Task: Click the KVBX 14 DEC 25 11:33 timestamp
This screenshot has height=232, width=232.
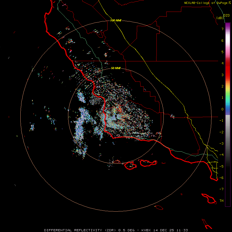Action: pyautogui.click(x=165, y=230)
